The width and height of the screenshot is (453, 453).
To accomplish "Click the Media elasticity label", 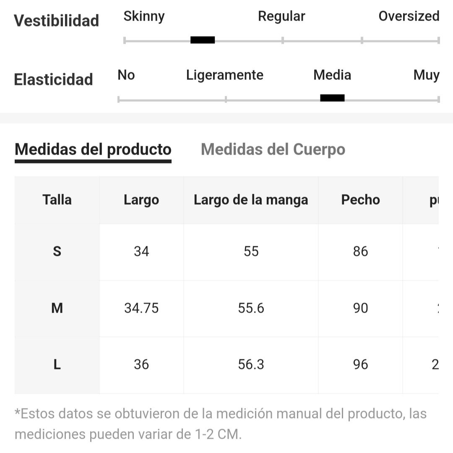I will 332,75.
